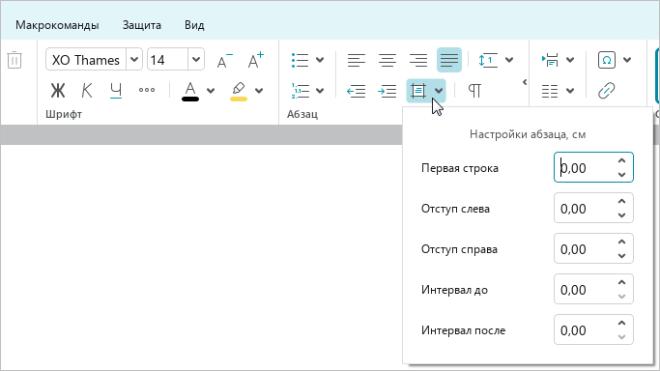Screen dimensions: 660x371
Task: Center align the text
Action: (x=387, y=60)
